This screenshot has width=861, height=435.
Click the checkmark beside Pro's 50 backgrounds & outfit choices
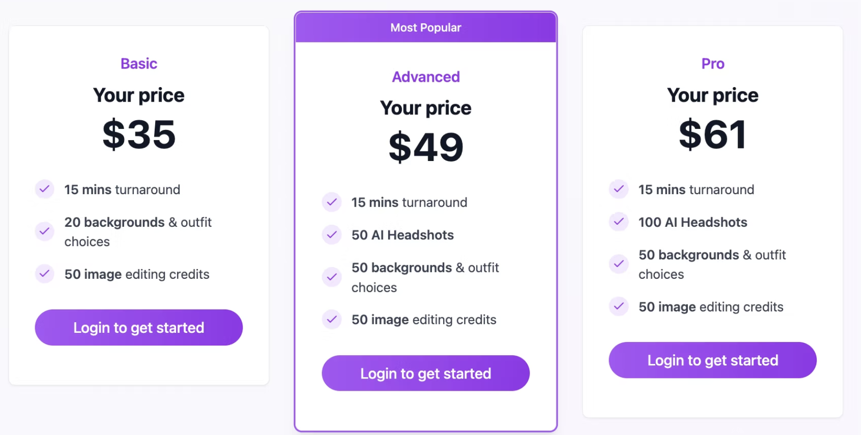(x=618, y=264)
